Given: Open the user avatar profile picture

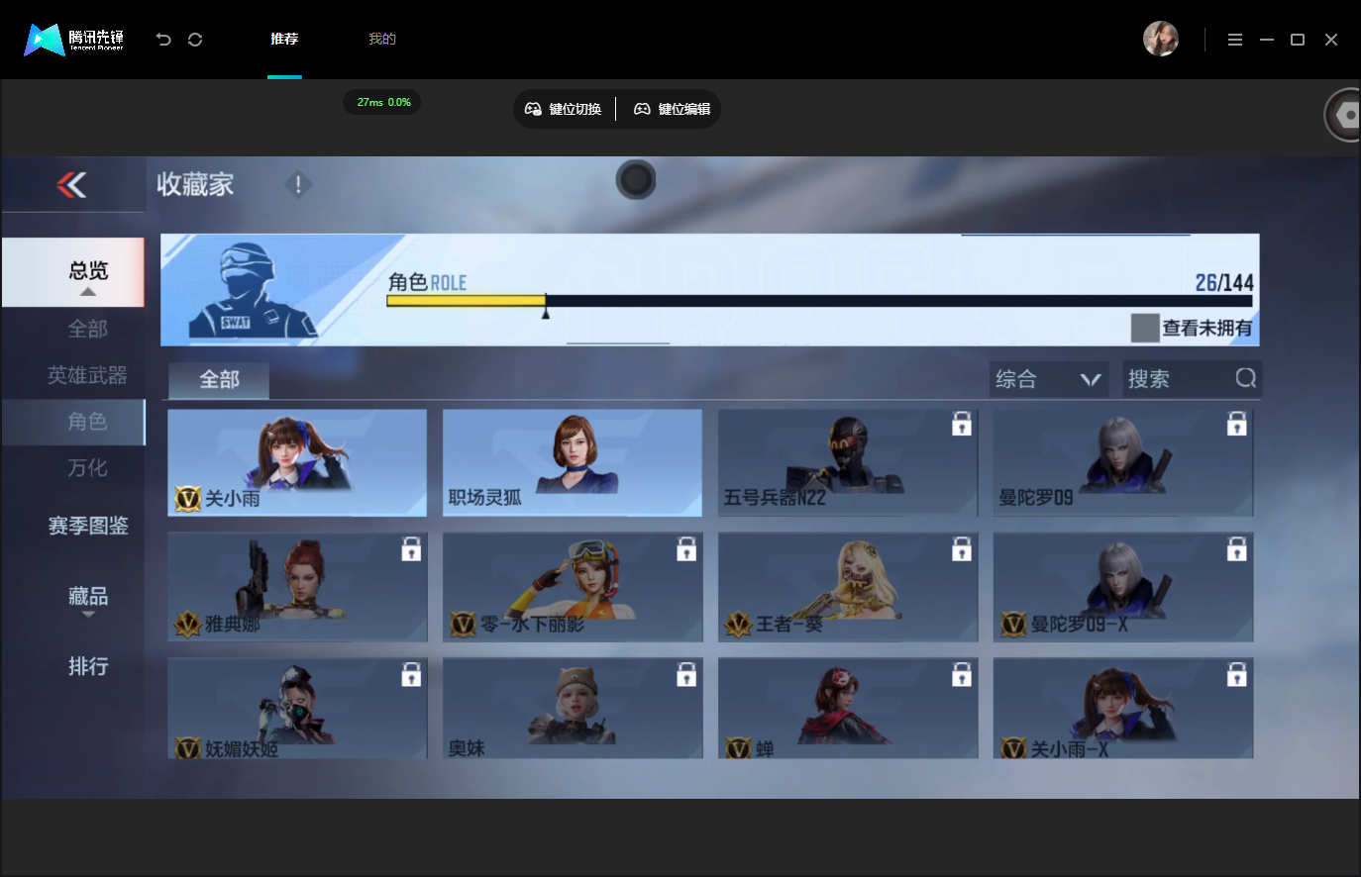Looking at the screenshot, I should coord(1161,40).
